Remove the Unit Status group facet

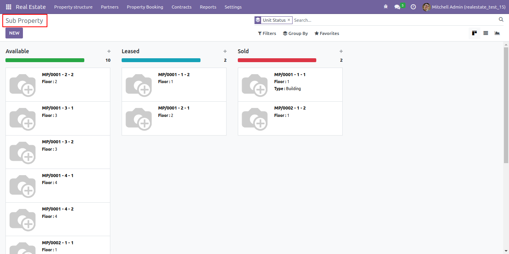pos(289,20)
